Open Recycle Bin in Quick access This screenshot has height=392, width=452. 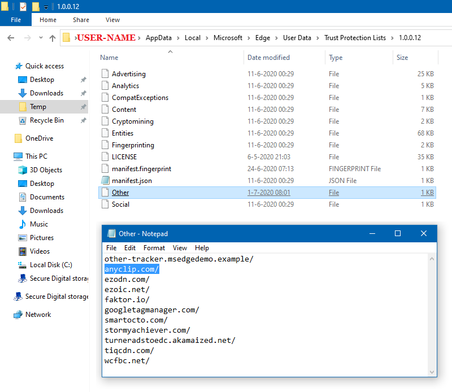pos(46,120)
